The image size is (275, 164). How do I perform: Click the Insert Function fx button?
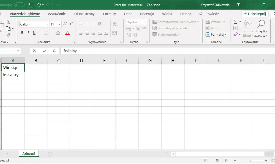point(54,51)
